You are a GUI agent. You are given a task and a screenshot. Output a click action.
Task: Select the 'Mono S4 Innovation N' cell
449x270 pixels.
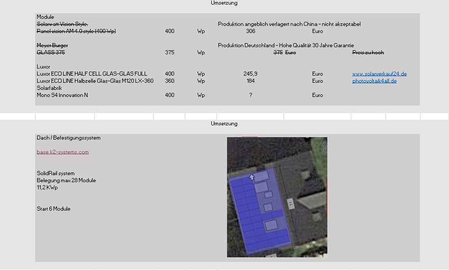point(63,95)
